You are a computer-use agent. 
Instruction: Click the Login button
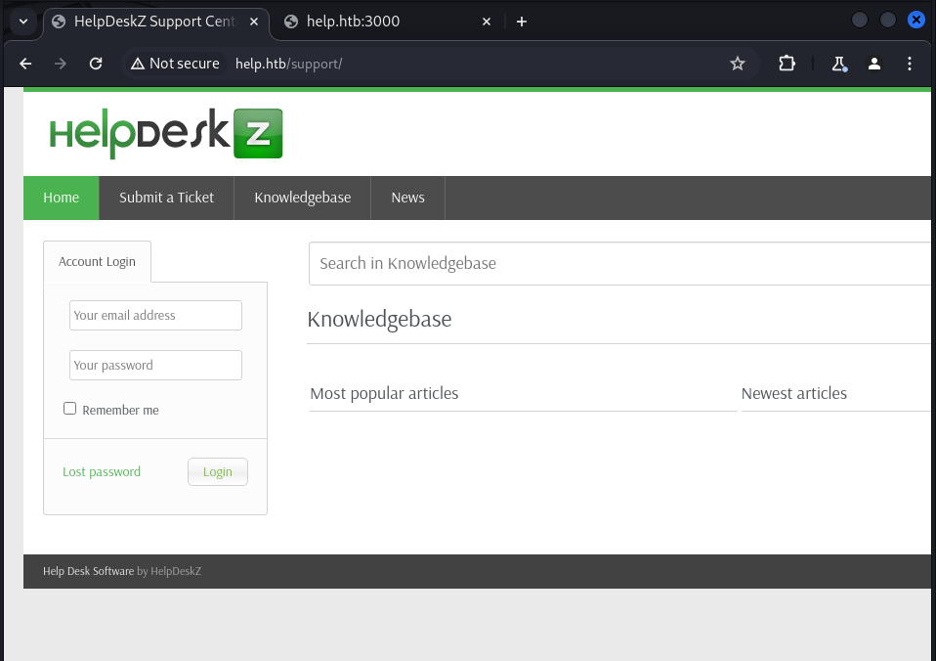(x=217, y=472)
